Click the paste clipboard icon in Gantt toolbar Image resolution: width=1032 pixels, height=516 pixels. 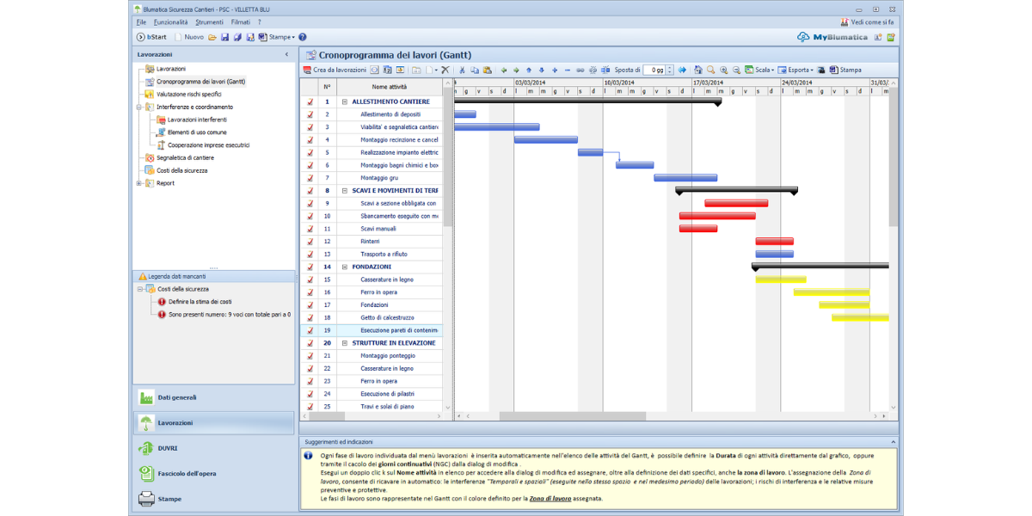pos(487,70)
